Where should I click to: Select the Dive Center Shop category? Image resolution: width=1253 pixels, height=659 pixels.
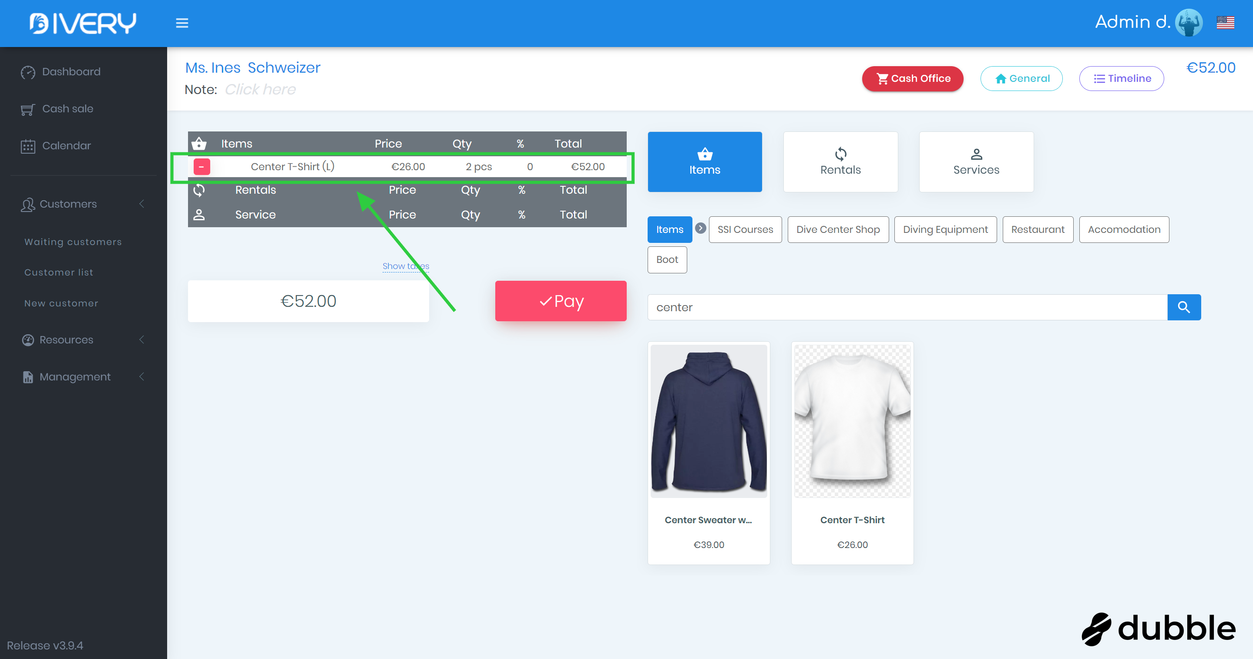838,229
